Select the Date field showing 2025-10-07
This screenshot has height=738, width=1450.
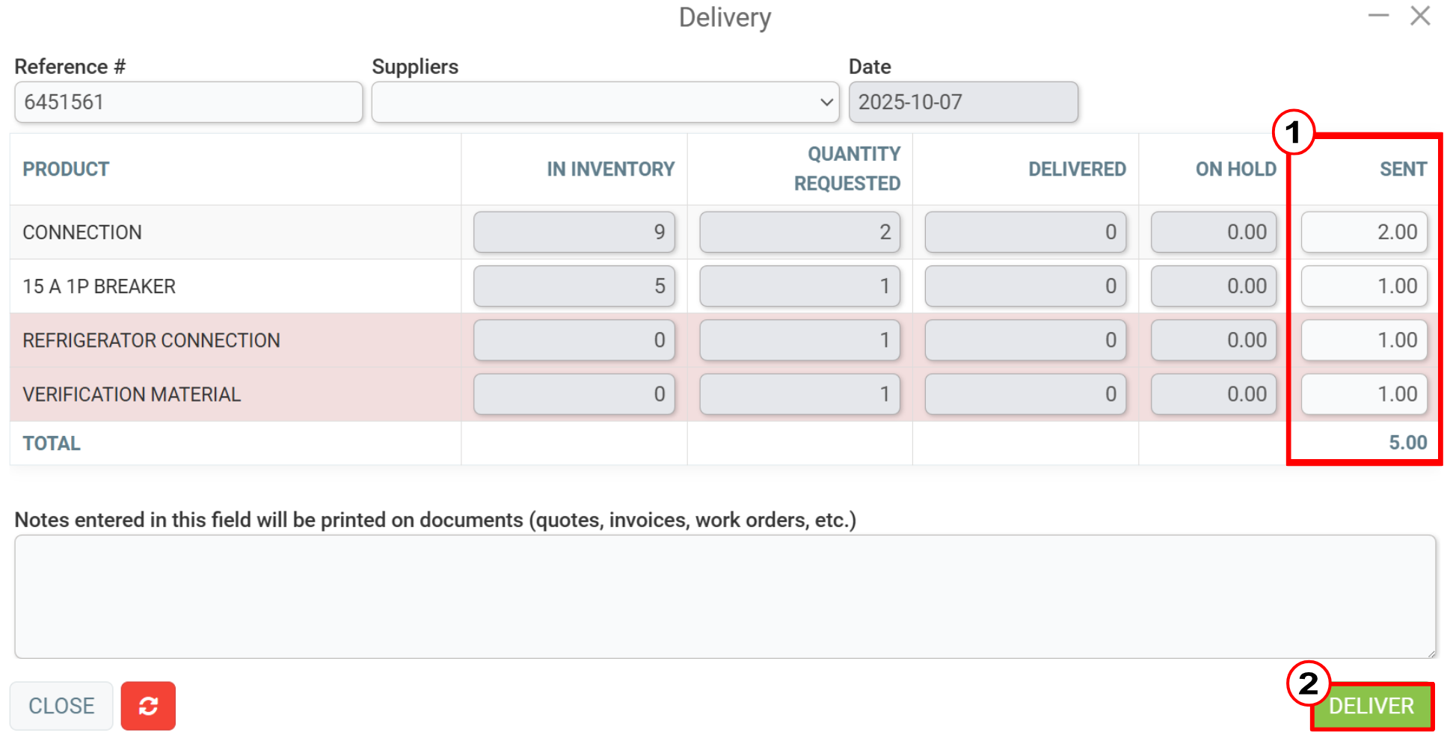(963, 102)
